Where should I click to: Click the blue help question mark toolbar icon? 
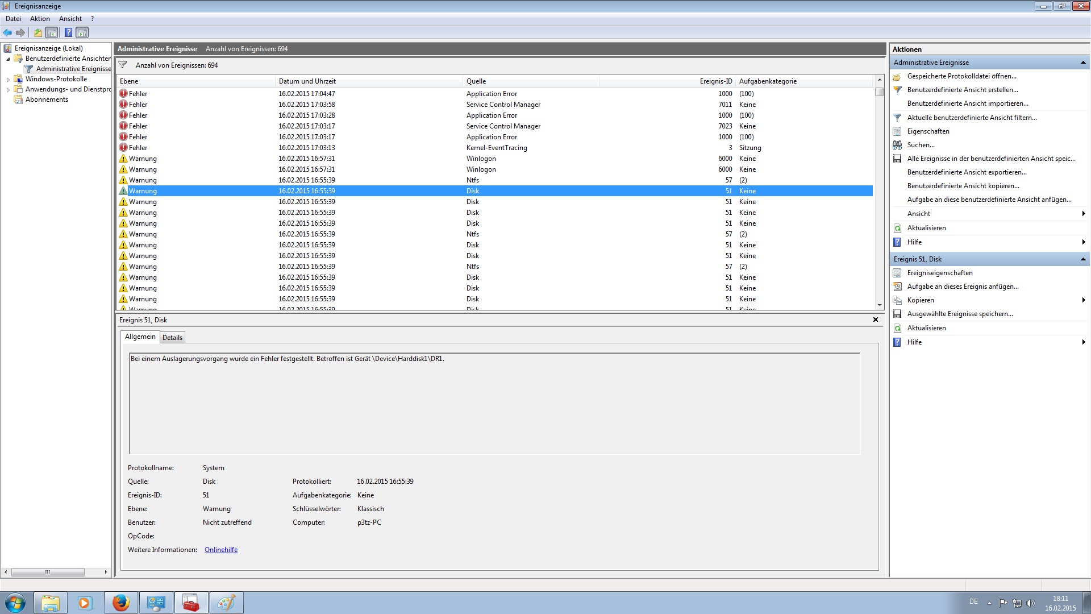pyautogui.click(x=68, y=32)
